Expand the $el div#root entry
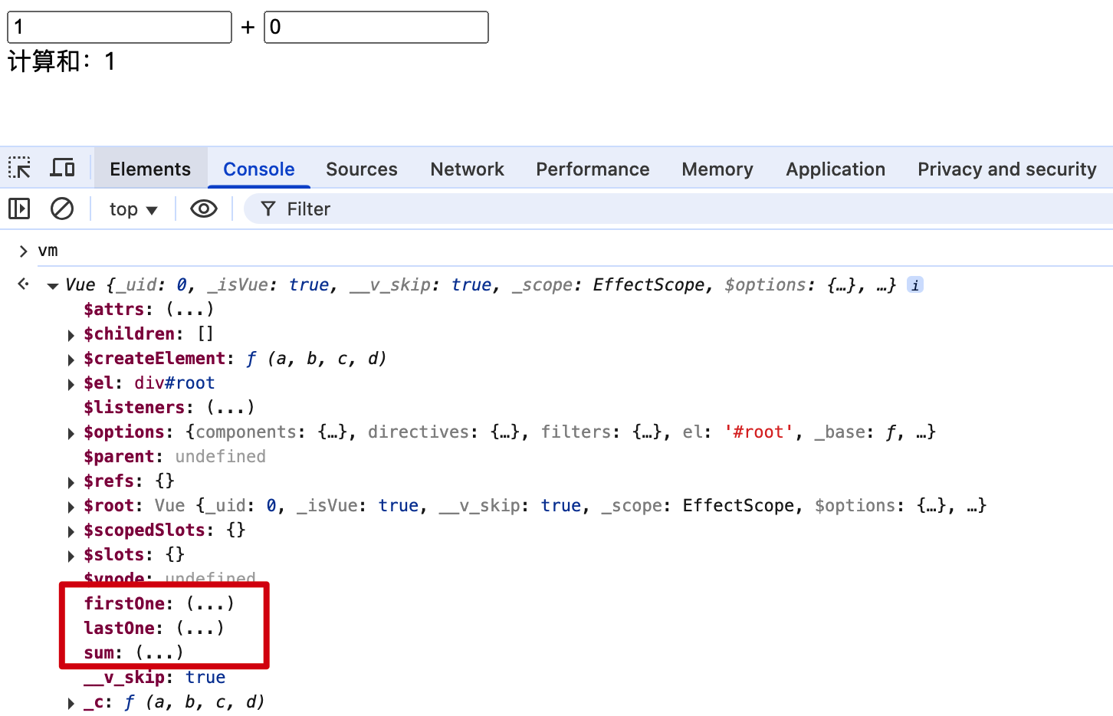Viewport: 1113px width, 716px height. coord(71,384)
